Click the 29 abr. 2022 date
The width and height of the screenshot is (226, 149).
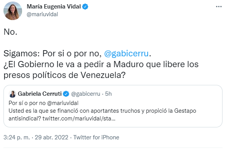coord(51,137)
